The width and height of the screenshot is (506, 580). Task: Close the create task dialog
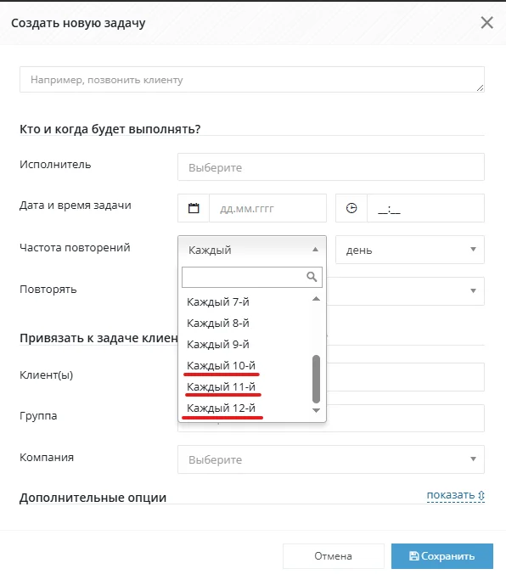[486, 23]
